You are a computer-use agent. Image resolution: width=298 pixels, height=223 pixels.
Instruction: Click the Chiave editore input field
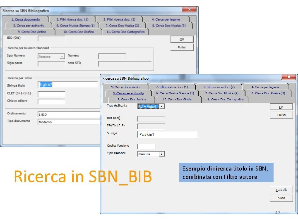[x=51, y=102]
